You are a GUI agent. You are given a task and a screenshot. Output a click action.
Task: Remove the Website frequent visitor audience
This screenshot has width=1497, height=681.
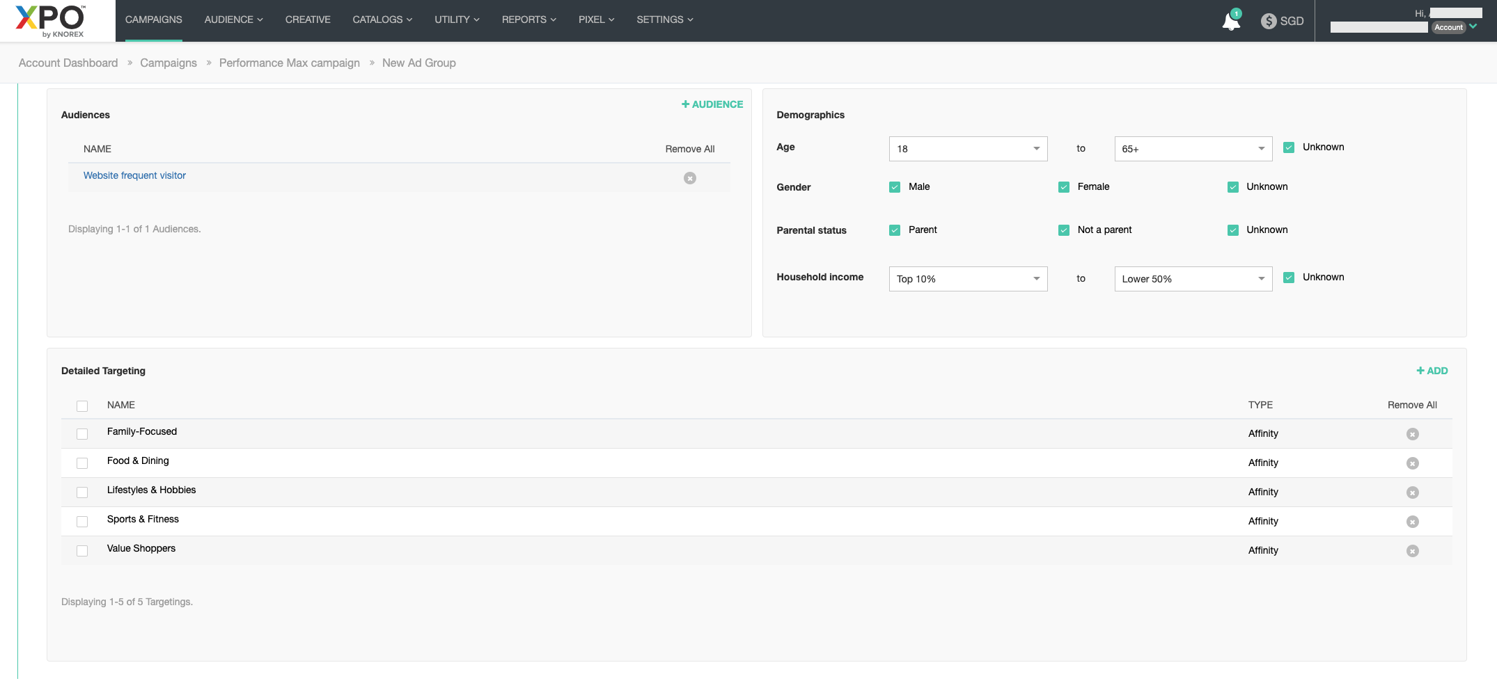coord(689,178)
